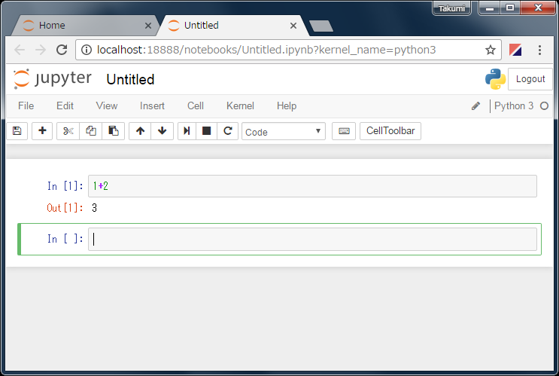Click into the empty In [ ] code cell
Screen dimensions: 559x376
312,240
